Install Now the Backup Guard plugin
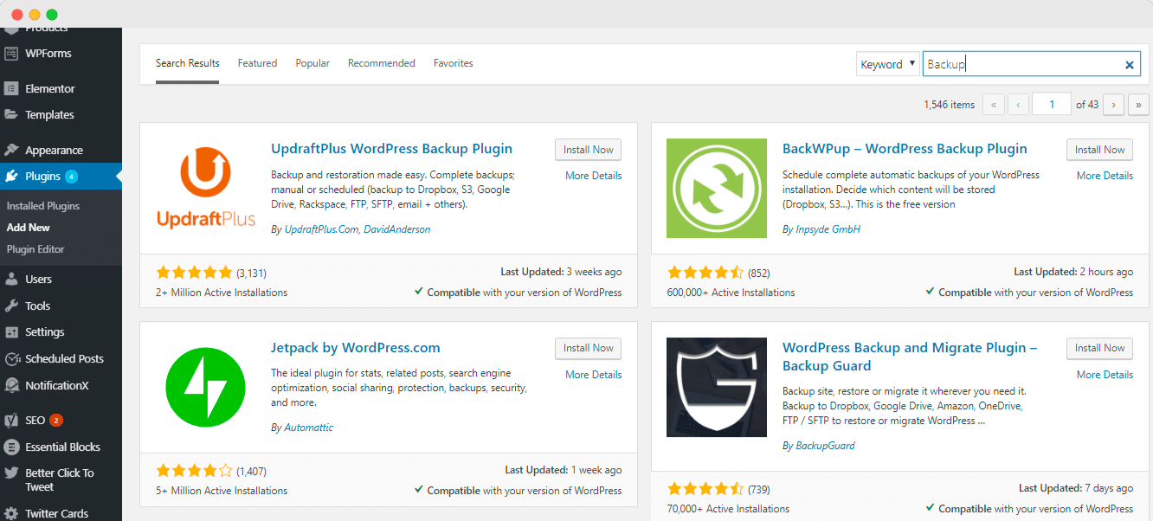This screenshot has height=521, width=1153. coord(1099,348)
